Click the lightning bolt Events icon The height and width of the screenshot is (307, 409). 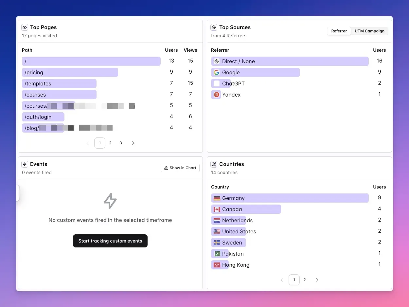tap(25, 164)
